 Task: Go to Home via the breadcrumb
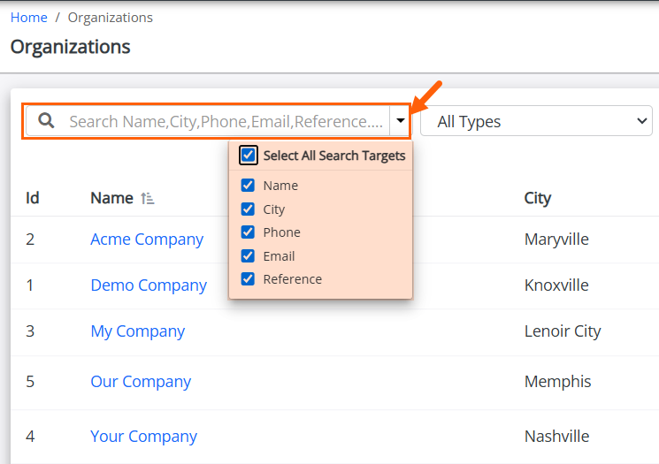(x=29, y=18)
